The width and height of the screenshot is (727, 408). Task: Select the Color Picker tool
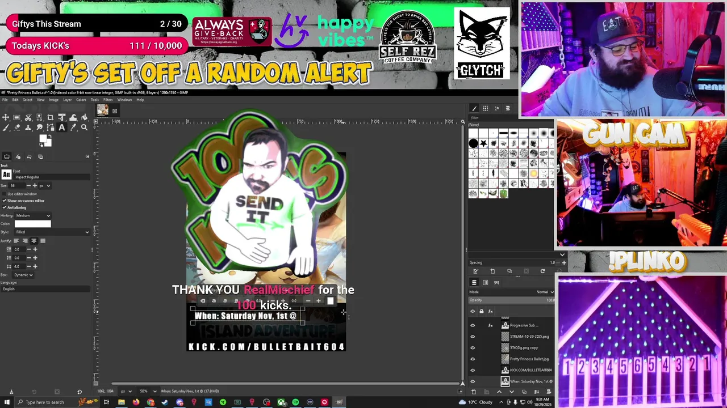(x=73, y=127)
